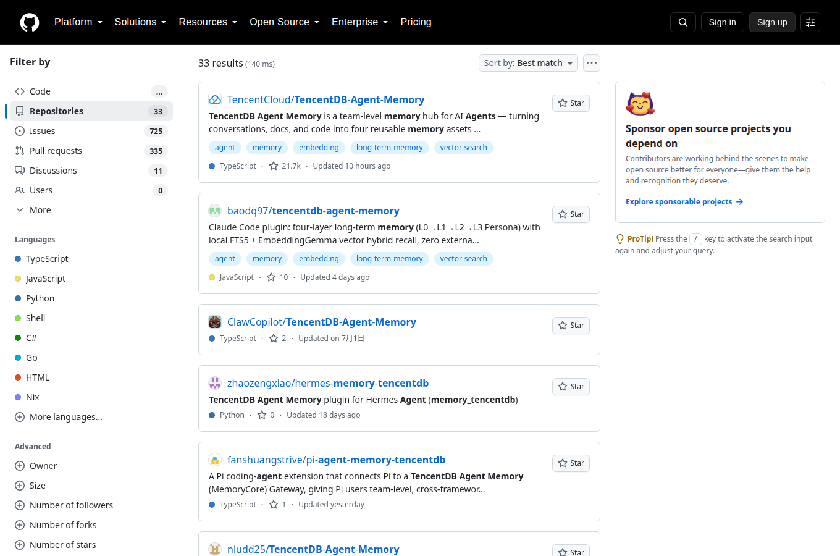Filter by C# language

(91, 338)
